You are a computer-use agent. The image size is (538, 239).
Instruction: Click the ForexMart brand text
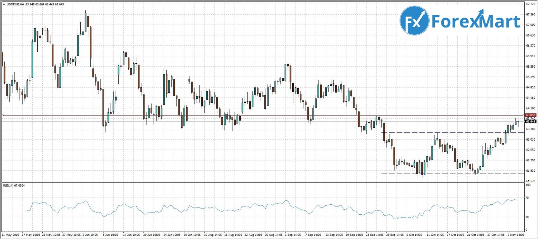(475, 21)
